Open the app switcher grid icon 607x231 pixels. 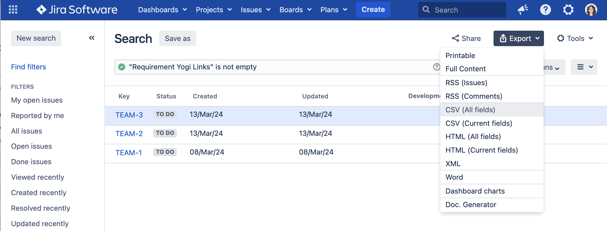pyautogui.click(x=13, y=10)
